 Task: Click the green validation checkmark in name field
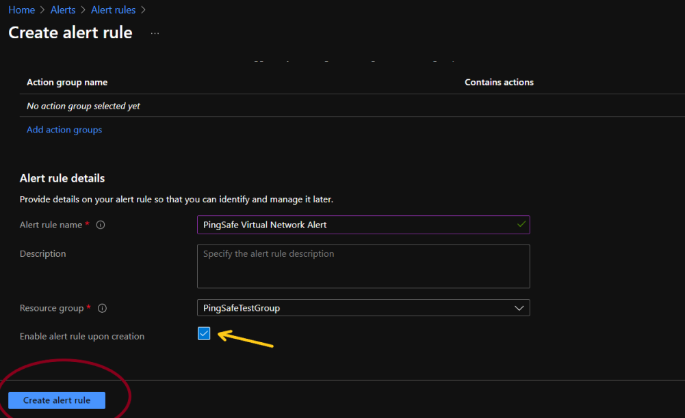point(521,224)
